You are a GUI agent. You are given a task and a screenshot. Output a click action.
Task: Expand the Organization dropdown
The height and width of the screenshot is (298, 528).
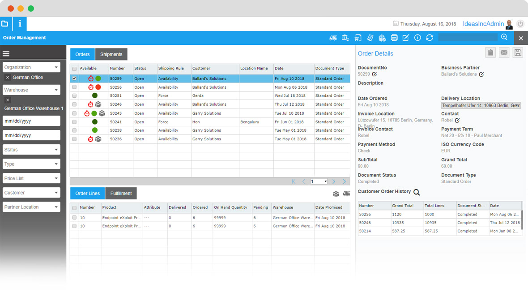pos(31,67)
